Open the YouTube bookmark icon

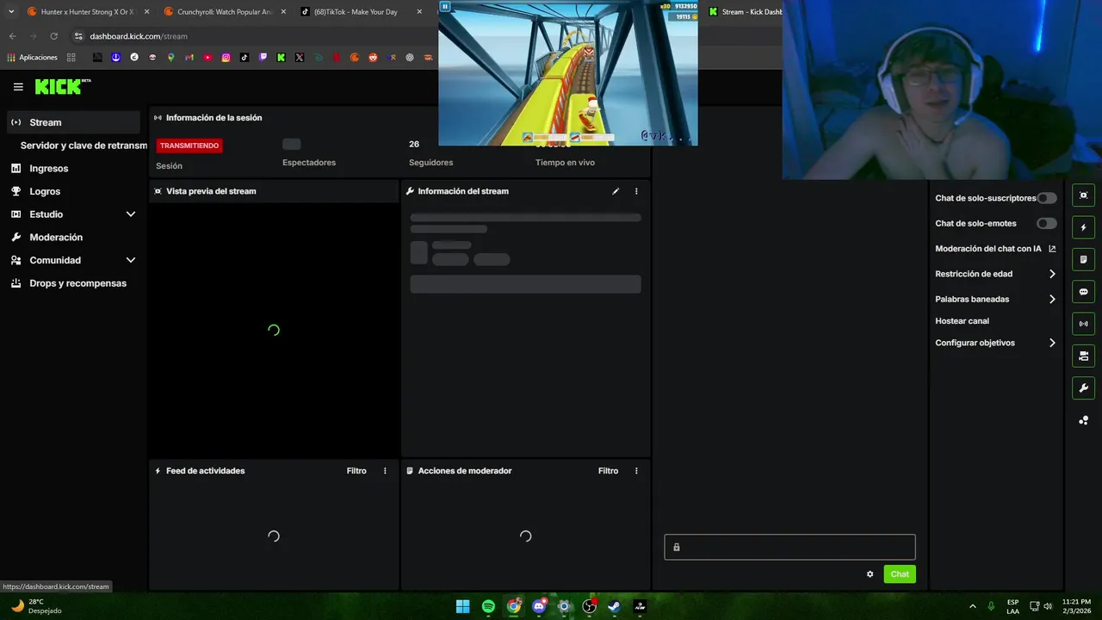(x=207, y=58)
